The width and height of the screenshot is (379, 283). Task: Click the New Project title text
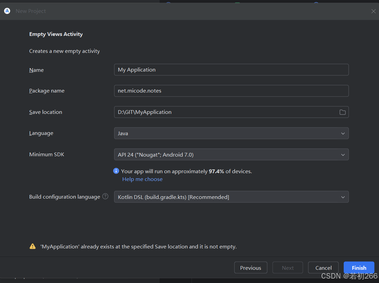pos(31,11)
